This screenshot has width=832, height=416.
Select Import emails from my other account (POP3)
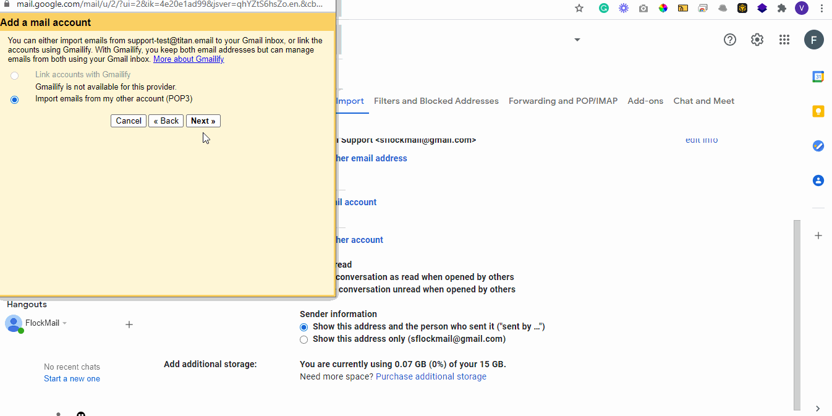pos(15,100)
